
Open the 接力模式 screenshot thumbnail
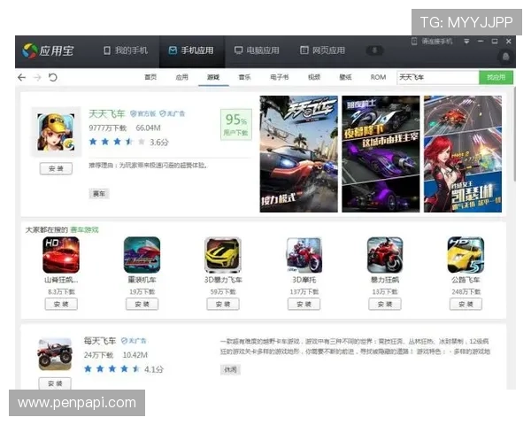click(299, 154)
